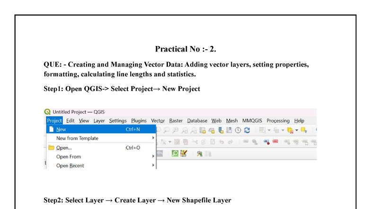Viewport: 371px width, 209px height.
Task: Click the Zoom to Native Resolution icon
Action: point(175,130)
